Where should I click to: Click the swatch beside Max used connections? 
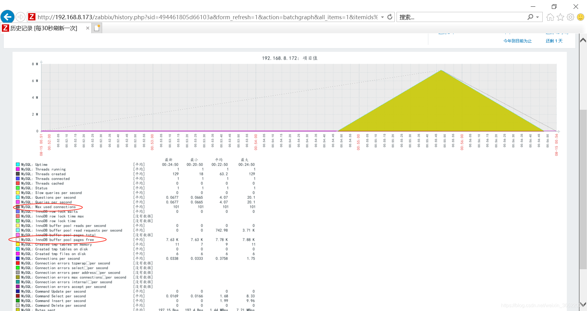[x=18, y=207]
